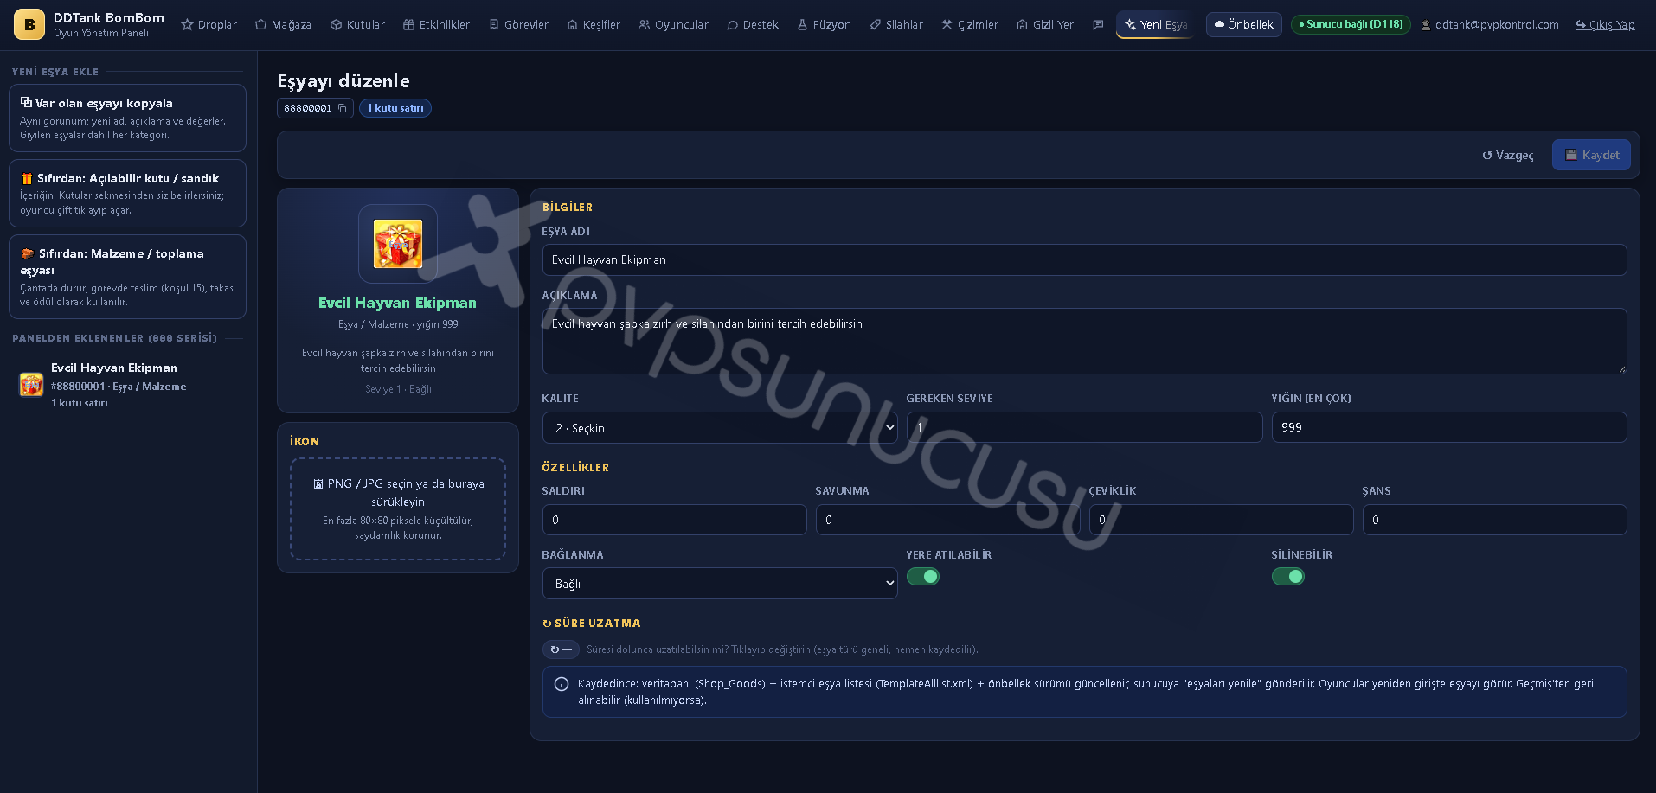
Task: Click the PNG / JPG icon upload dropzone
Action: tap(398, 508)
